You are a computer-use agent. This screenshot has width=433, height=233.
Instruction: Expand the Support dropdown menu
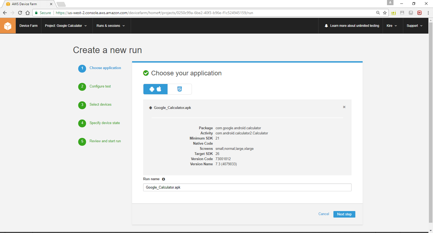coord(414,26)
